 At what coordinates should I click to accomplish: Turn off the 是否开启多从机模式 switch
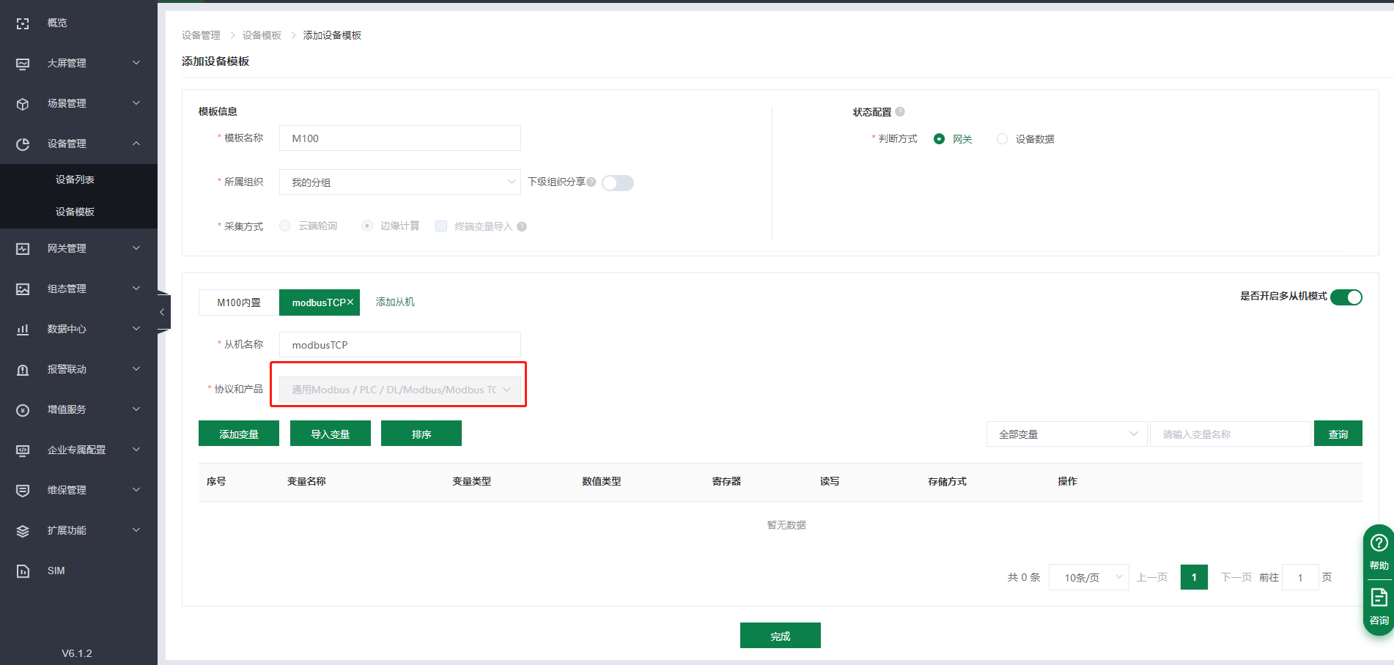coord(1346,297)
